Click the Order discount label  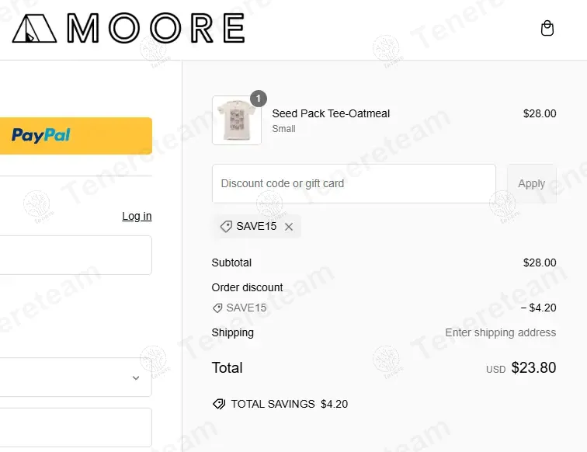[247, 287]
